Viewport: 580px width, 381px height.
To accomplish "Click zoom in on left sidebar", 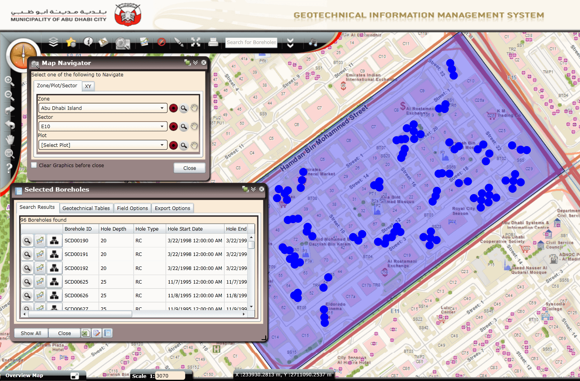I will tap(9, 81).
